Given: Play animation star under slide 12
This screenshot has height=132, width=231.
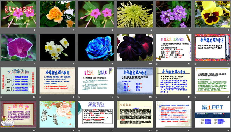Looking at the screenshot, I should (x=196, y=64).
